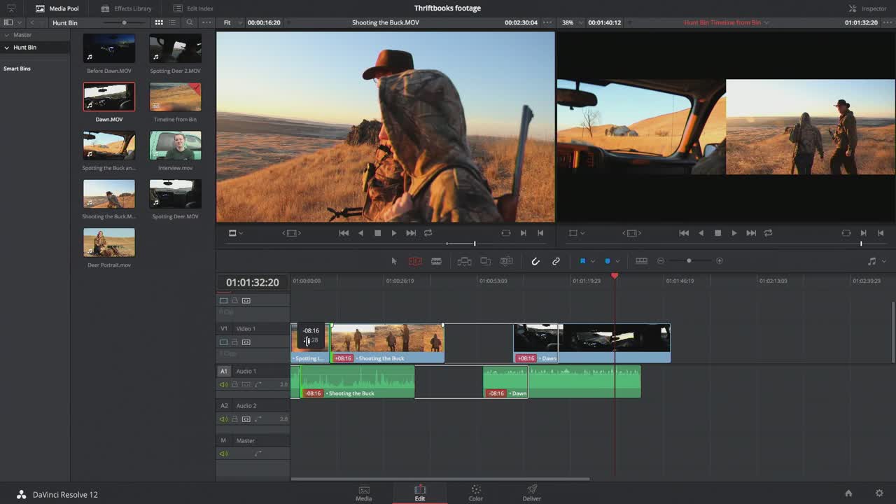Open blue marker color dropdown arrow
This screenshot has height=504, width=896.
click(x=617, y=261)
